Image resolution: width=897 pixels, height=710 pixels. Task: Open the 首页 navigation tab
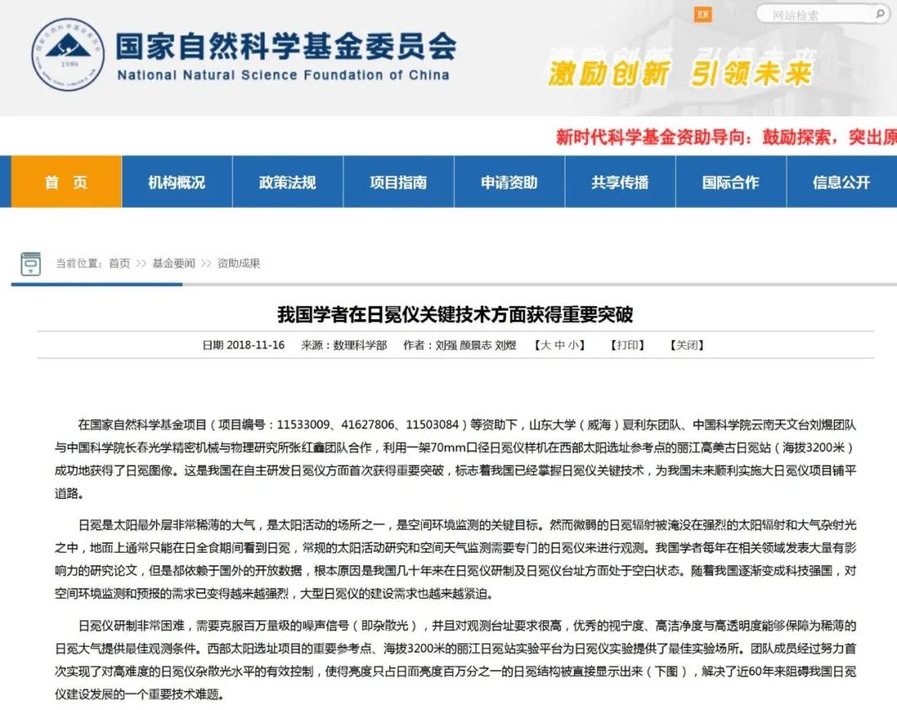[66, 181]
